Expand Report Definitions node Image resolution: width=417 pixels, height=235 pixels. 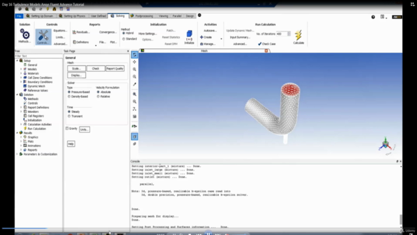(21, 107)
